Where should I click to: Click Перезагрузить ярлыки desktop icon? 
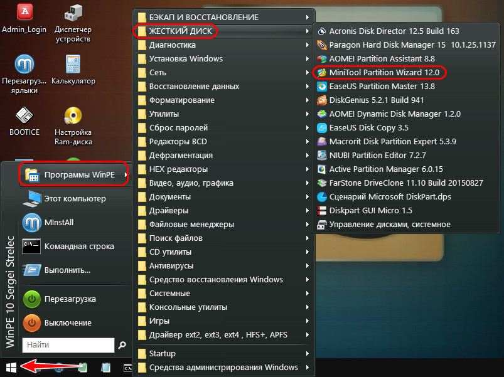coord(24,75)
